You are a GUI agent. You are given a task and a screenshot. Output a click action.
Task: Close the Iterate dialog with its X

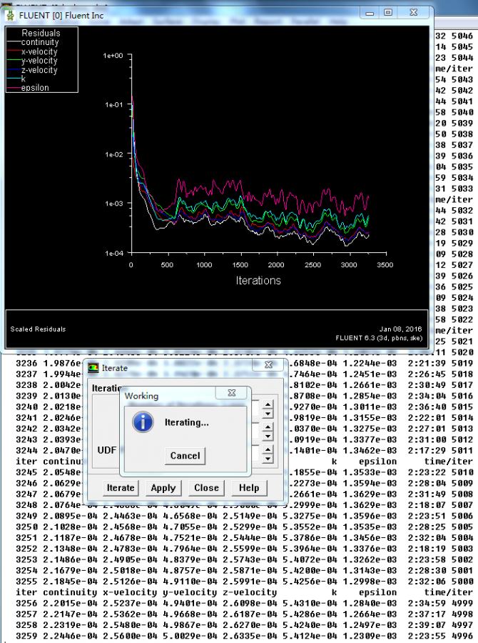(268, 364)
